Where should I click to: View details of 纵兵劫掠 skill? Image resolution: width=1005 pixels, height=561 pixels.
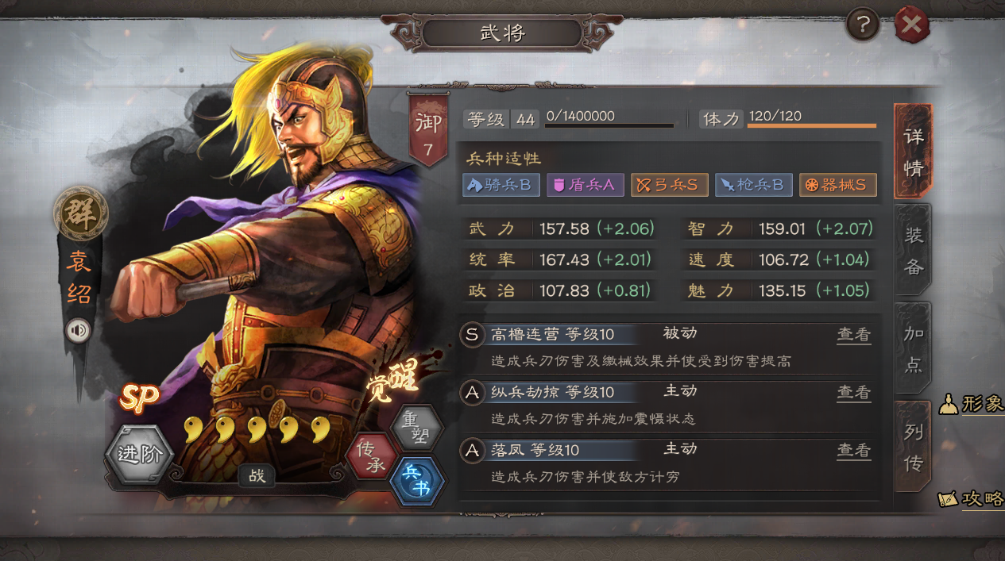pos(854,393)
